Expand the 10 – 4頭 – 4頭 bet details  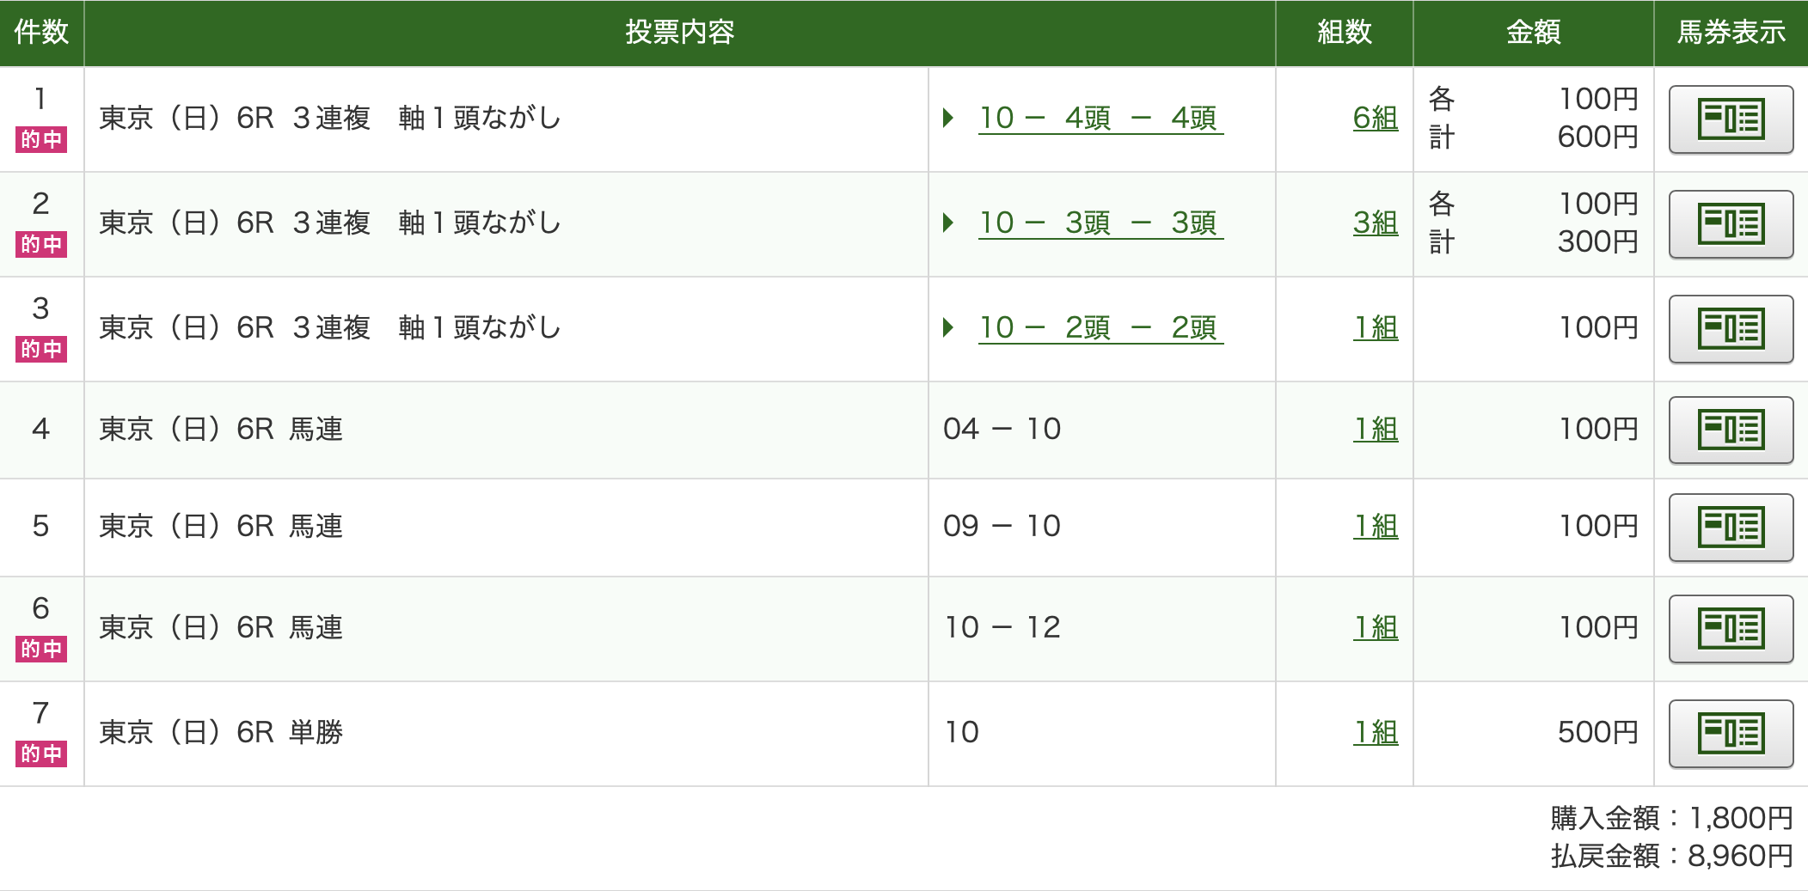[1100, 118]
